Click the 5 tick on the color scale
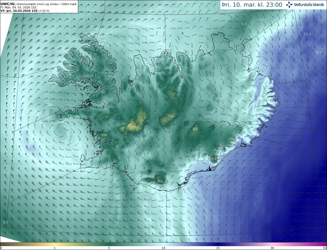327x250 pixels. point(109,248)
